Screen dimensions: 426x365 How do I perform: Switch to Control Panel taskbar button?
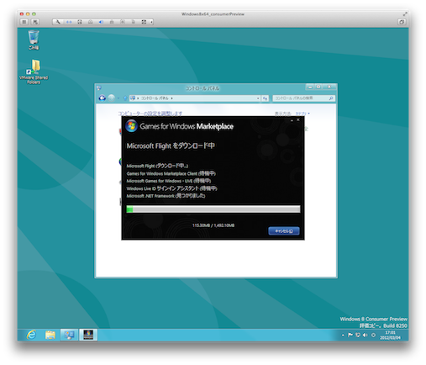click(69, 335)
